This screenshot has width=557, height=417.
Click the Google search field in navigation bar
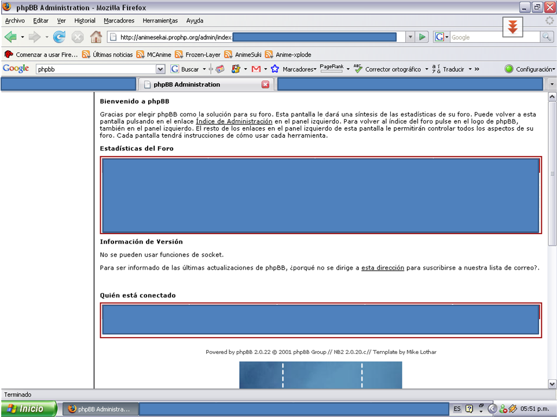(495, 37)
